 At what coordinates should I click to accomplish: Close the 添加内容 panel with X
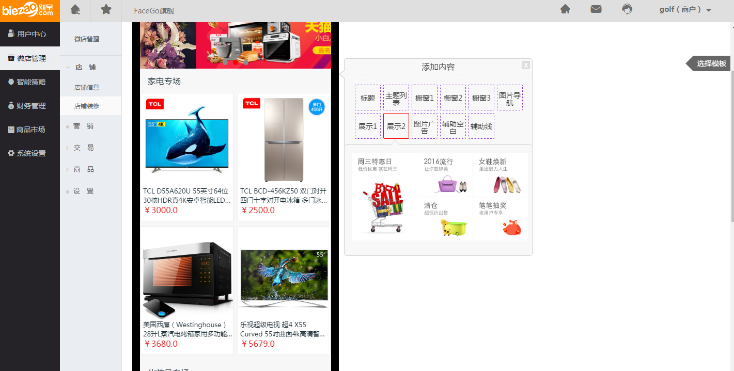(x=525, y=65)
